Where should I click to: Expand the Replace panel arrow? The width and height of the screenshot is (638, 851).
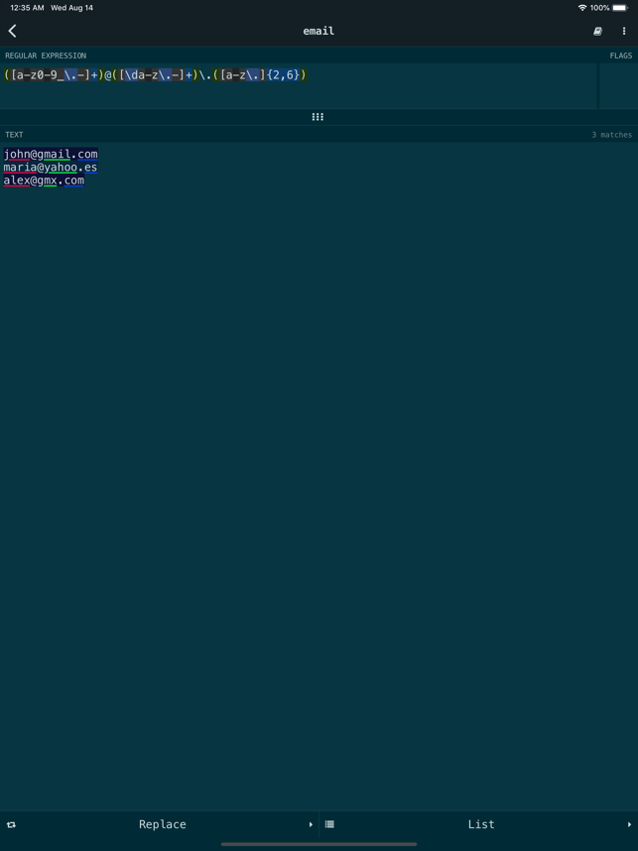311,824
